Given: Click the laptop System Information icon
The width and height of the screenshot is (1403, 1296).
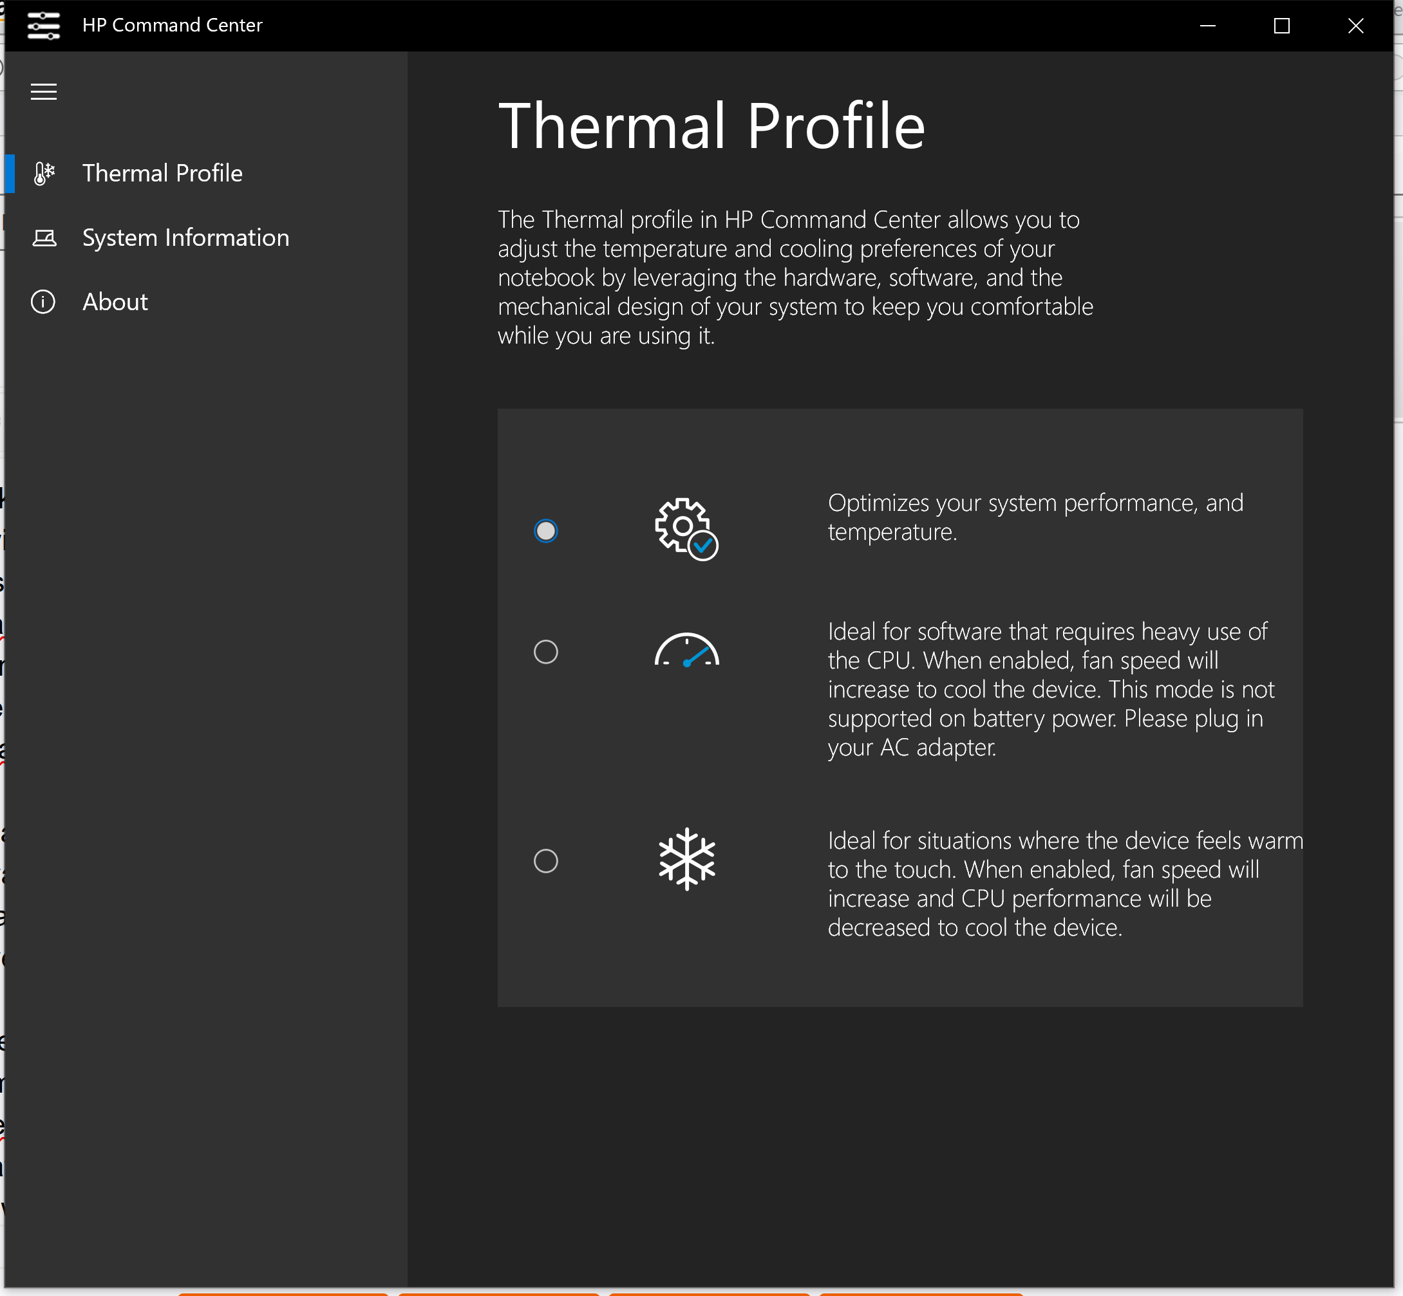Looking at the screenshot, I should [44, 237].
